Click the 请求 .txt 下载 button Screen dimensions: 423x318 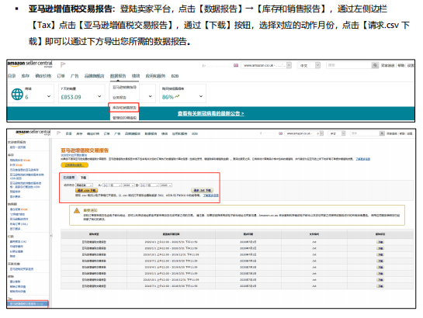(202, 190)
